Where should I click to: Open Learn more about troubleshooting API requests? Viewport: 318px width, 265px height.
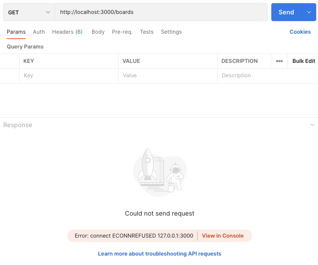159,254
